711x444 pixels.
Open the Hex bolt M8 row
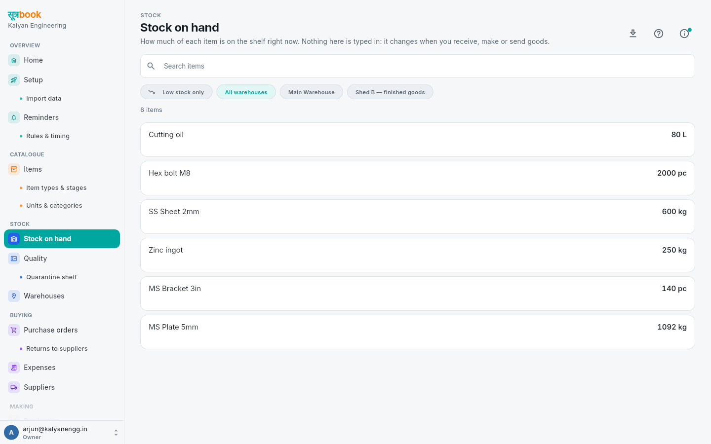click(418, 178)
